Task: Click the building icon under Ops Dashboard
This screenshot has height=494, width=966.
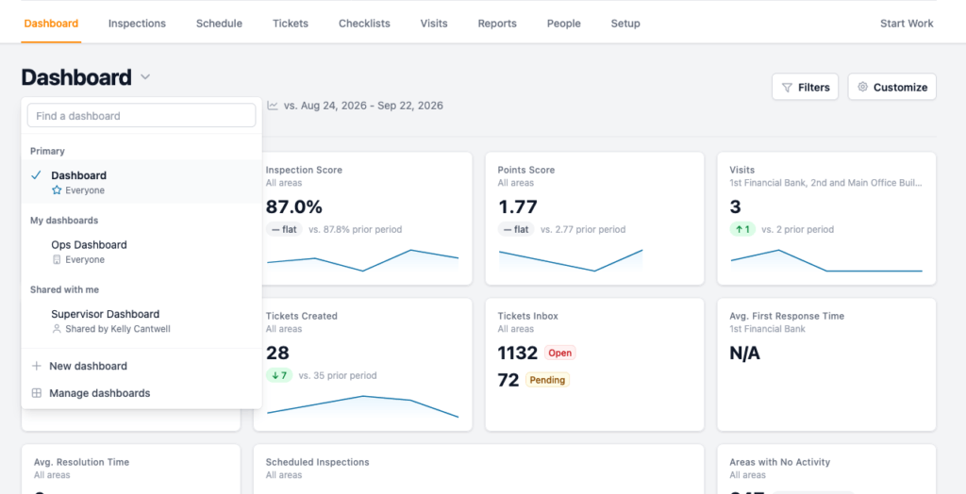Action: 57,260
